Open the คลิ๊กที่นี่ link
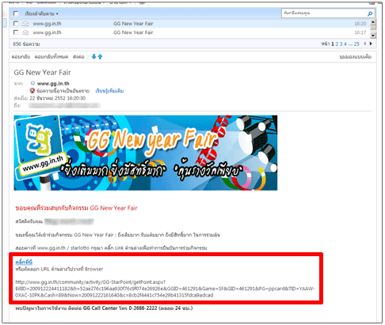 pyautogui.click(x=24, y=262)
